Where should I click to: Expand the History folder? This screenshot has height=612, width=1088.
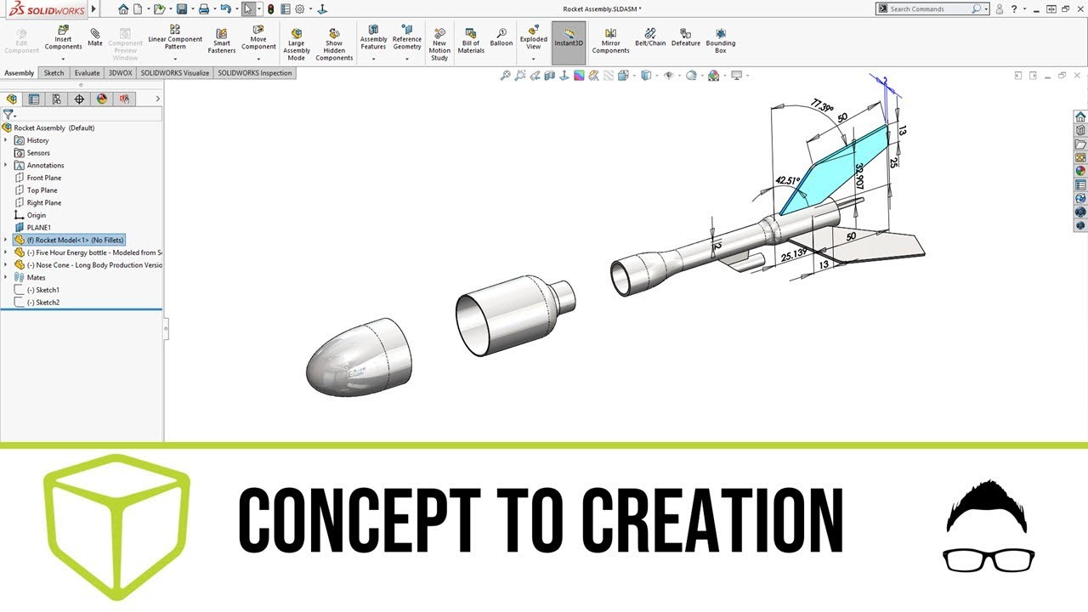[x=6, y=140]
